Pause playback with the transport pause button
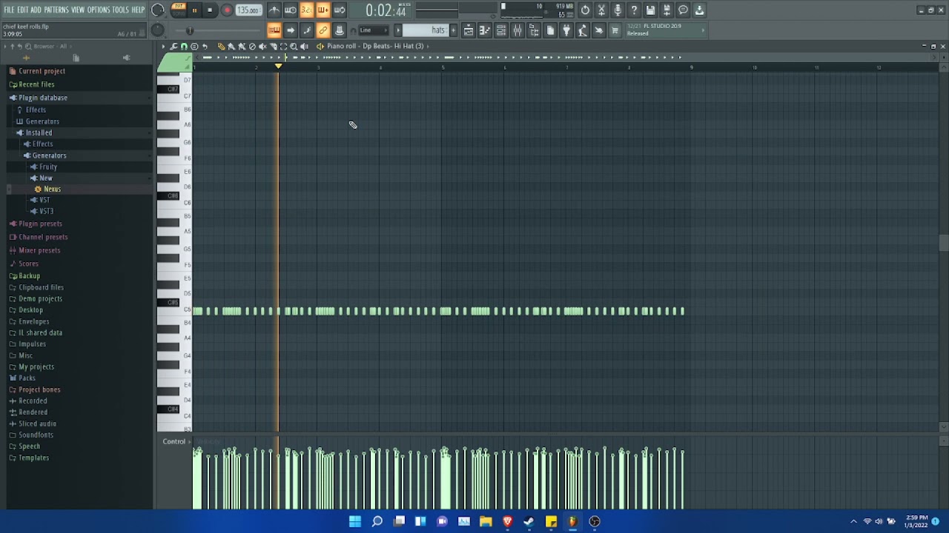 (x=194, y=10)
